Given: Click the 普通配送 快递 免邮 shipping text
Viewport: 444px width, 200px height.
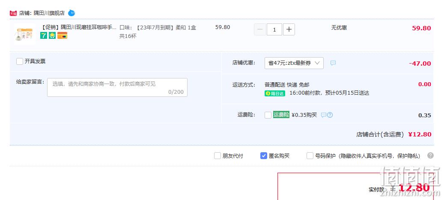Looking at the screenshot, I should [287, 84].
